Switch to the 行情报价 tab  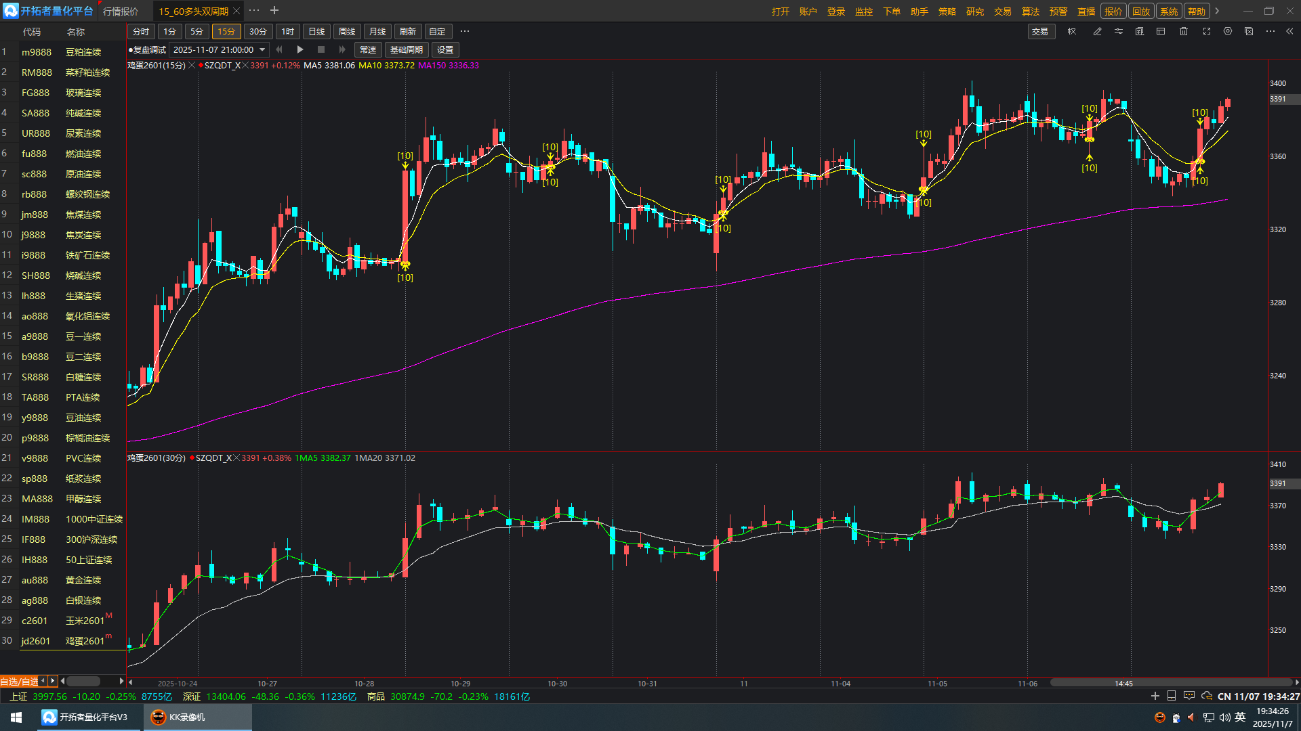[x=121, y=12]
